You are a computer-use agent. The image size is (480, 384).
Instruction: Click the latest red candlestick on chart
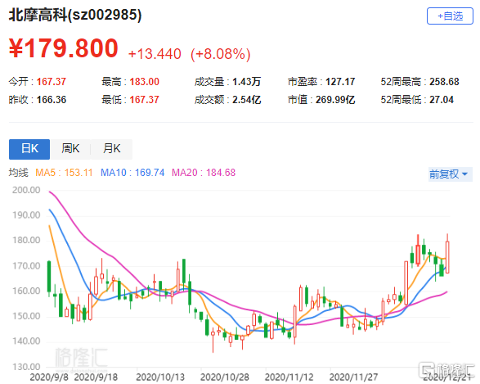(x=447, y=257)
